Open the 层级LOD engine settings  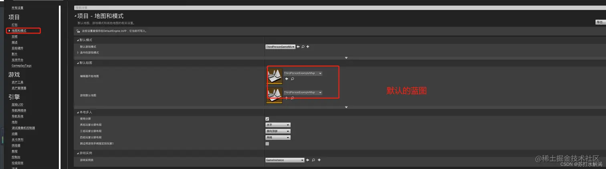18,105
